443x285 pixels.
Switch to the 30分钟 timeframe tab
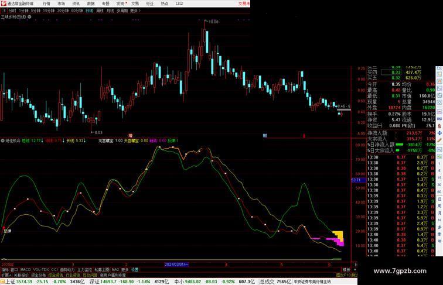(x=63, y=11)
